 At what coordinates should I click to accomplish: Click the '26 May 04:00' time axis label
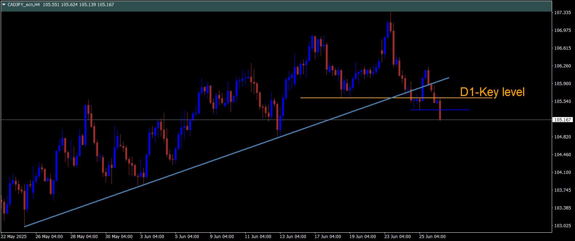pyautogui.click(x=49, y=237)
